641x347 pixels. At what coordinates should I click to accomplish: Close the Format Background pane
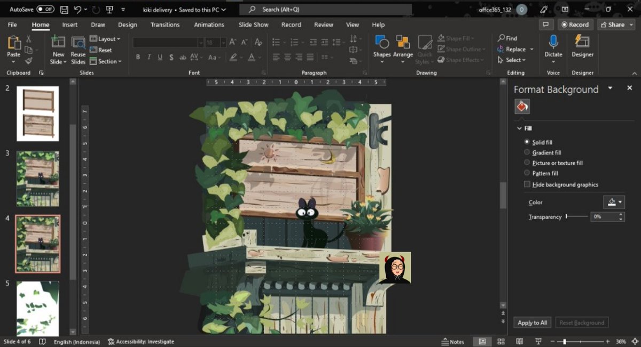pyautogui.click(x=629, y=88)
